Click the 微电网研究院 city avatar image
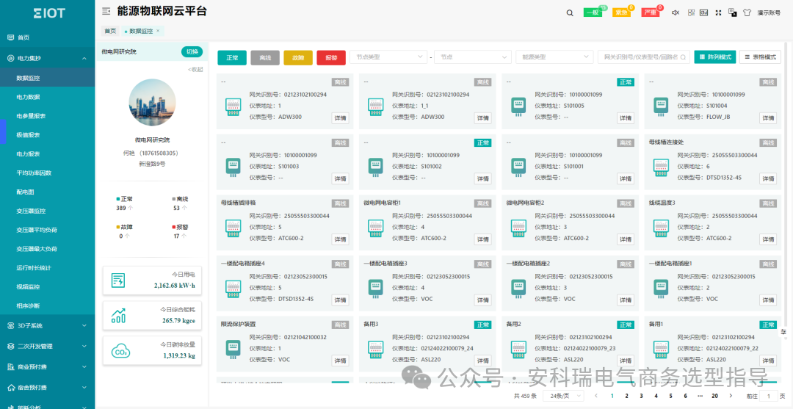 coord(152,103)
